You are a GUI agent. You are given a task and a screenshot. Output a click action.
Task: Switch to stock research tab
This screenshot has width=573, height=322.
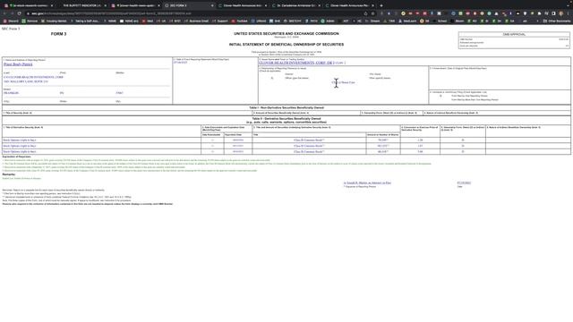coord(29,5)
